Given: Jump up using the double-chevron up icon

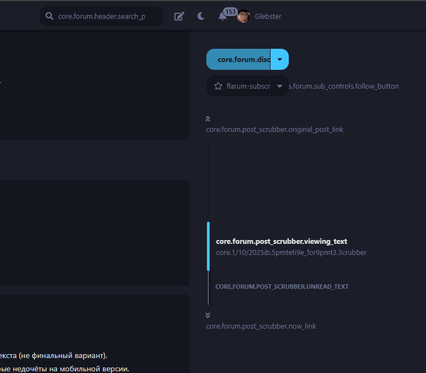Looking at the screenshot, I should point(208,119).
